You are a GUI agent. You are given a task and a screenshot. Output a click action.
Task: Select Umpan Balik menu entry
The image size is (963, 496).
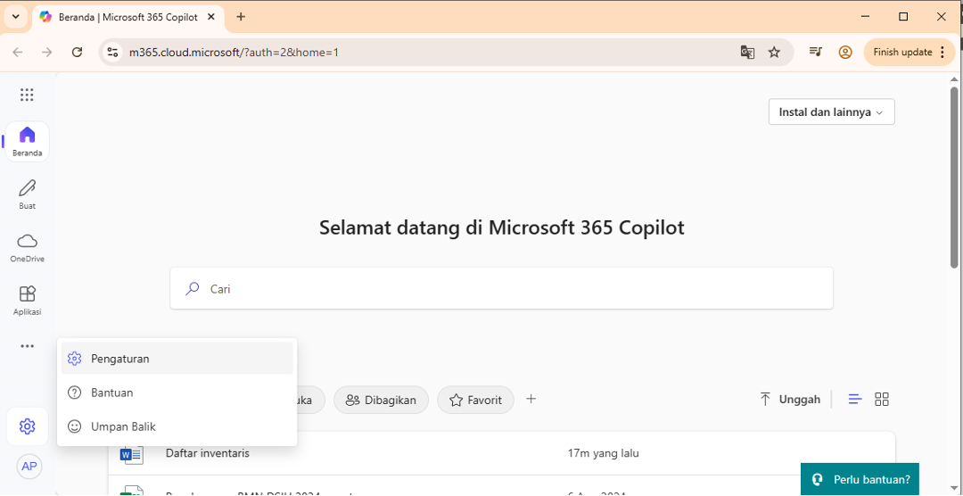[x=177, y=426]
